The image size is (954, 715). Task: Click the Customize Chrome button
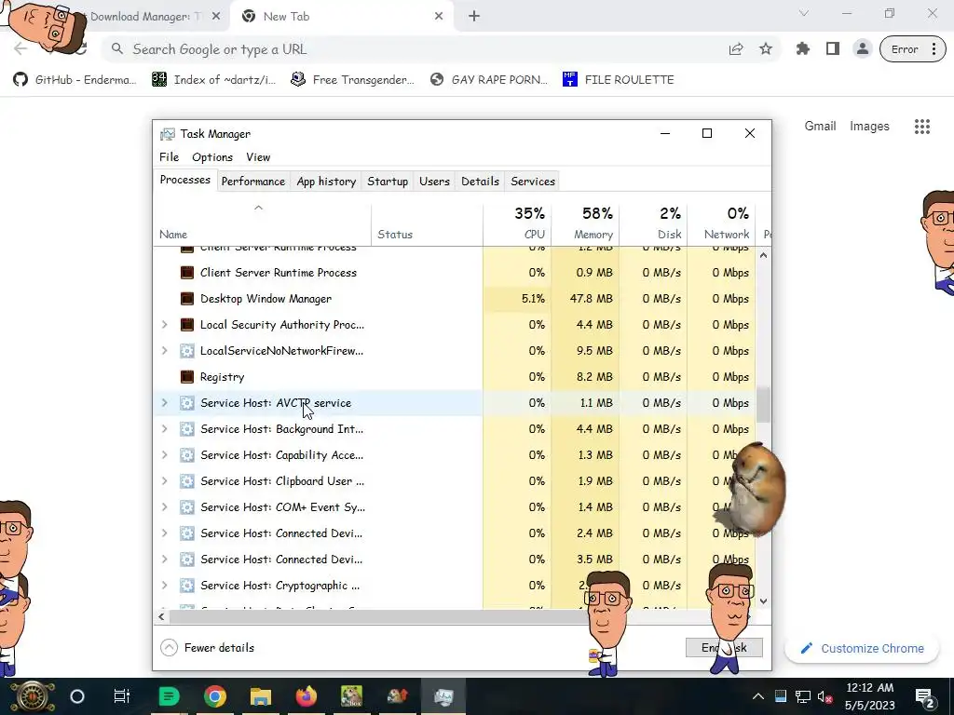[x=862, y=649]
